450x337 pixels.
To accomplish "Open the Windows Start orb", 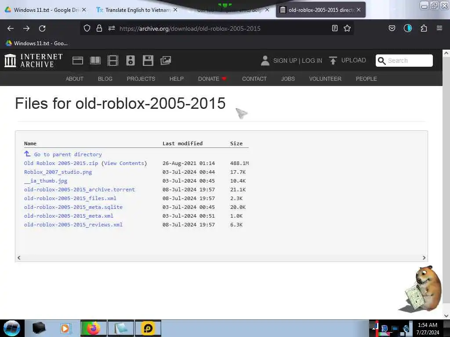I will pos(11,328).
